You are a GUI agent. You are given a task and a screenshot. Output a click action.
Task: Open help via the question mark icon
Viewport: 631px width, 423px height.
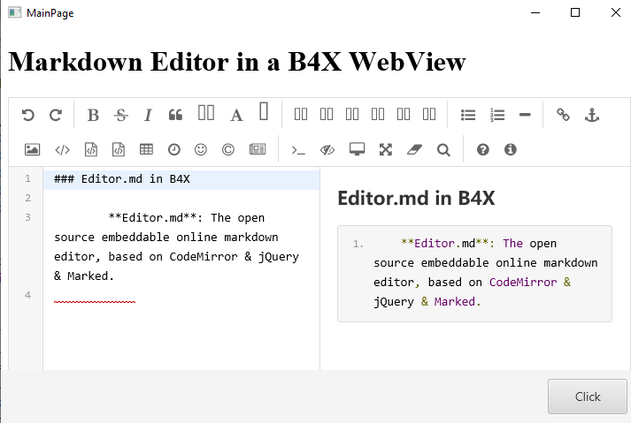click(483, 150)
